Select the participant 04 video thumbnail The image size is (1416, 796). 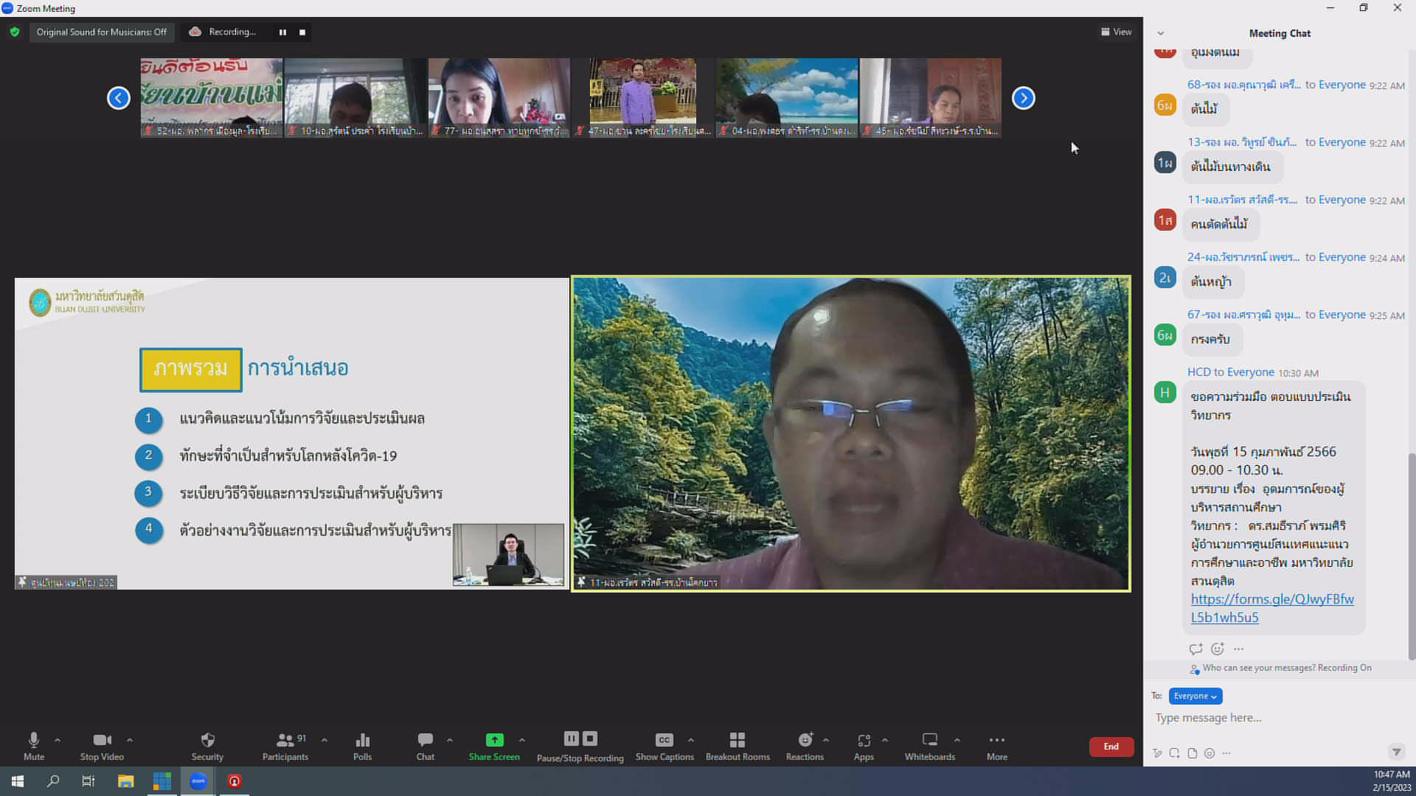(x=787, y=98)
